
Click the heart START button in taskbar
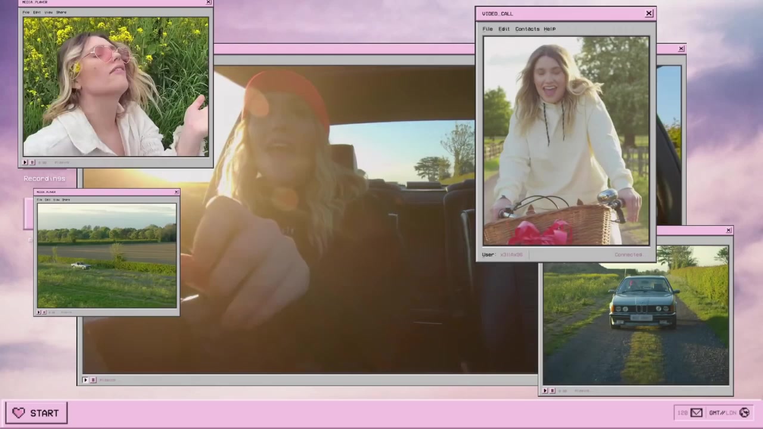[x=36, y=413]
